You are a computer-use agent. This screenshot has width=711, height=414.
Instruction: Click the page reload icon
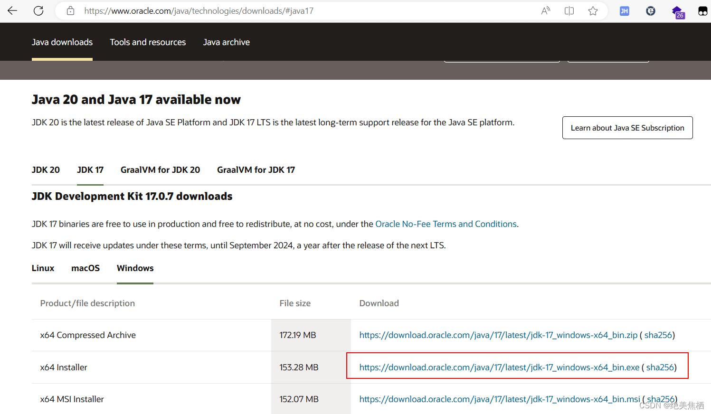38,10
